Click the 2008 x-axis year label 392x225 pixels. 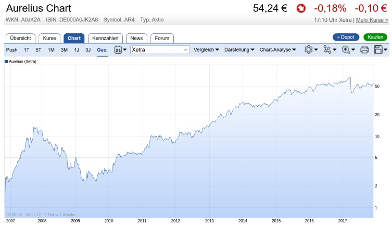(x=42, y=221)
